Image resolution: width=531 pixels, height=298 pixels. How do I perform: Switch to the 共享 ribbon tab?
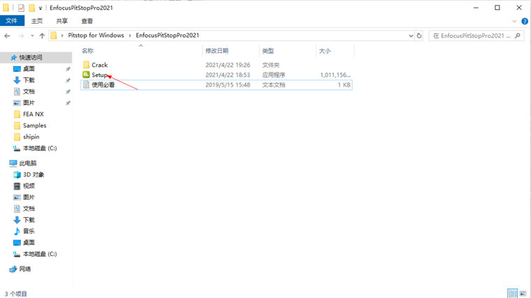(62, 21)
